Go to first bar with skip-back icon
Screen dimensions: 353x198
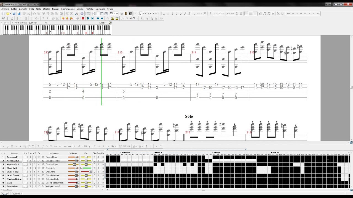click(x=88, y=18)
